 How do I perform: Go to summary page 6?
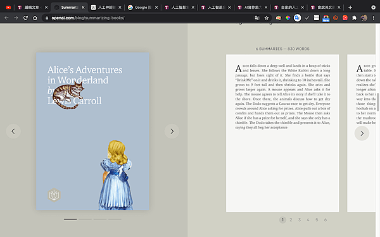pyautogui.click(x=326, y=220)
